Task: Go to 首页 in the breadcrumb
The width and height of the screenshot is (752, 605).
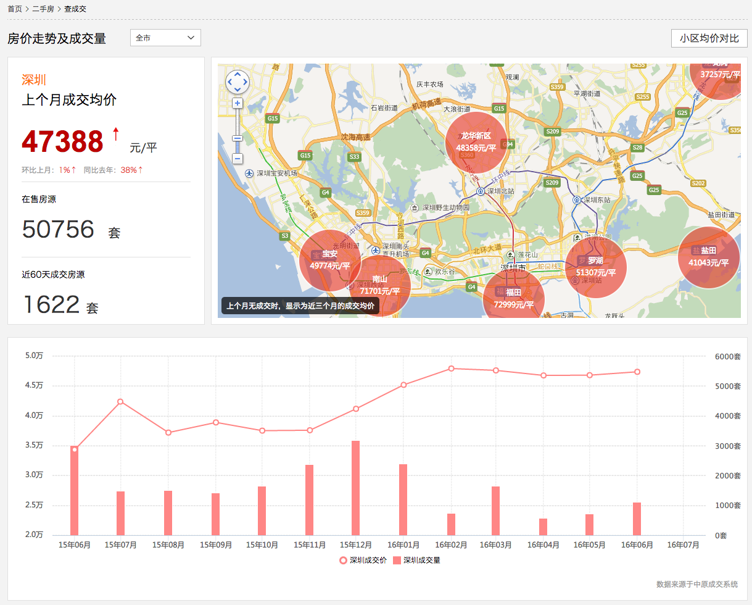Action: tap(15, 9)
